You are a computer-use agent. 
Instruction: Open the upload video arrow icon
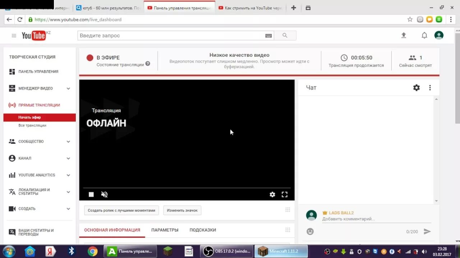point(404,35)
